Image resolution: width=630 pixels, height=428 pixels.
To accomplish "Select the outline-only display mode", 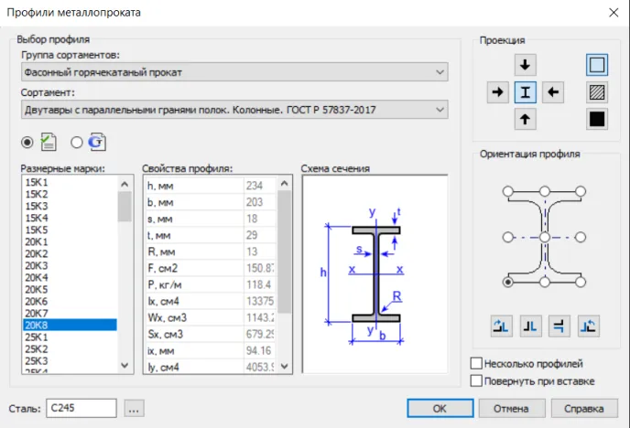I will [x=597, y=66].
